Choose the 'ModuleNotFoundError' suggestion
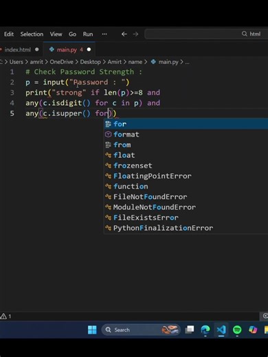This screenshot has width=268, height=357. point(186,207)
